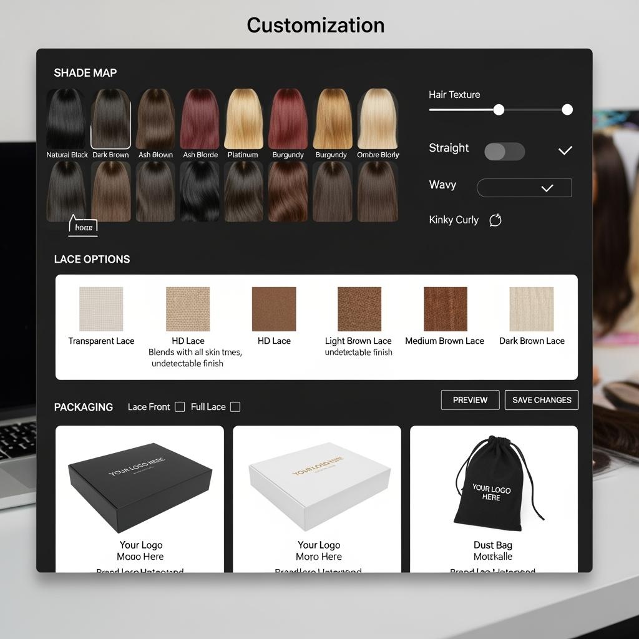Viewport: 639px width, 639px height.
Task: Pick the Platinum blonde hair shade
Action: [243, 119]
